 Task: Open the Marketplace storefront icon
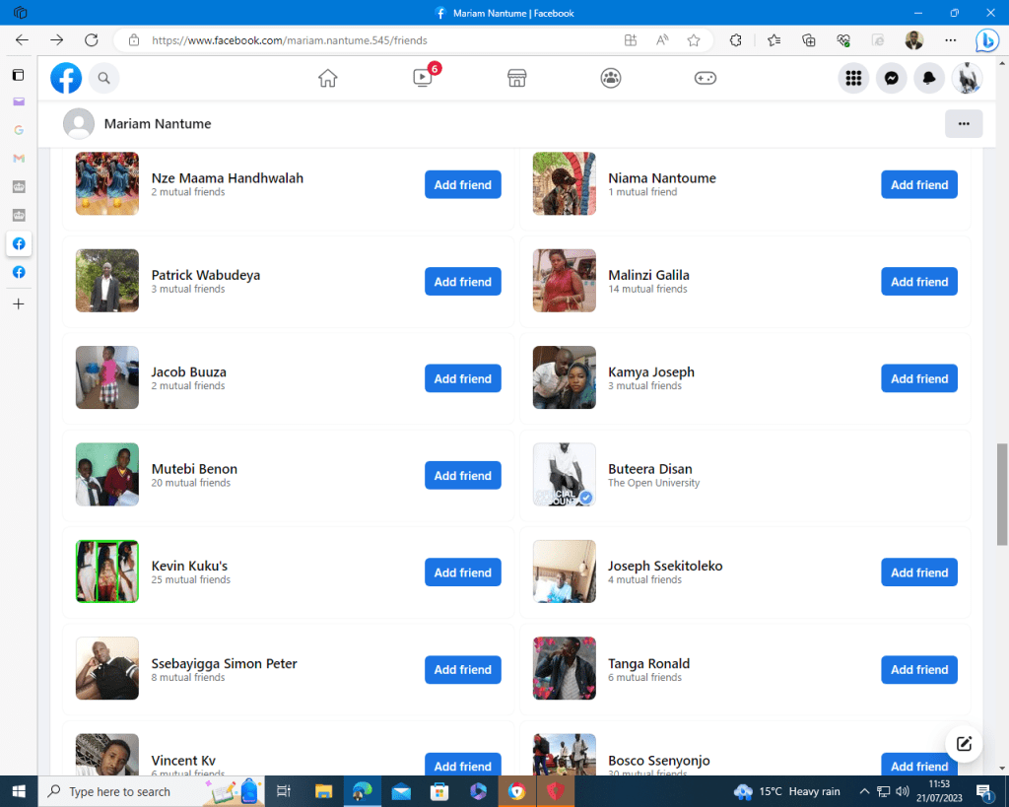516,79
